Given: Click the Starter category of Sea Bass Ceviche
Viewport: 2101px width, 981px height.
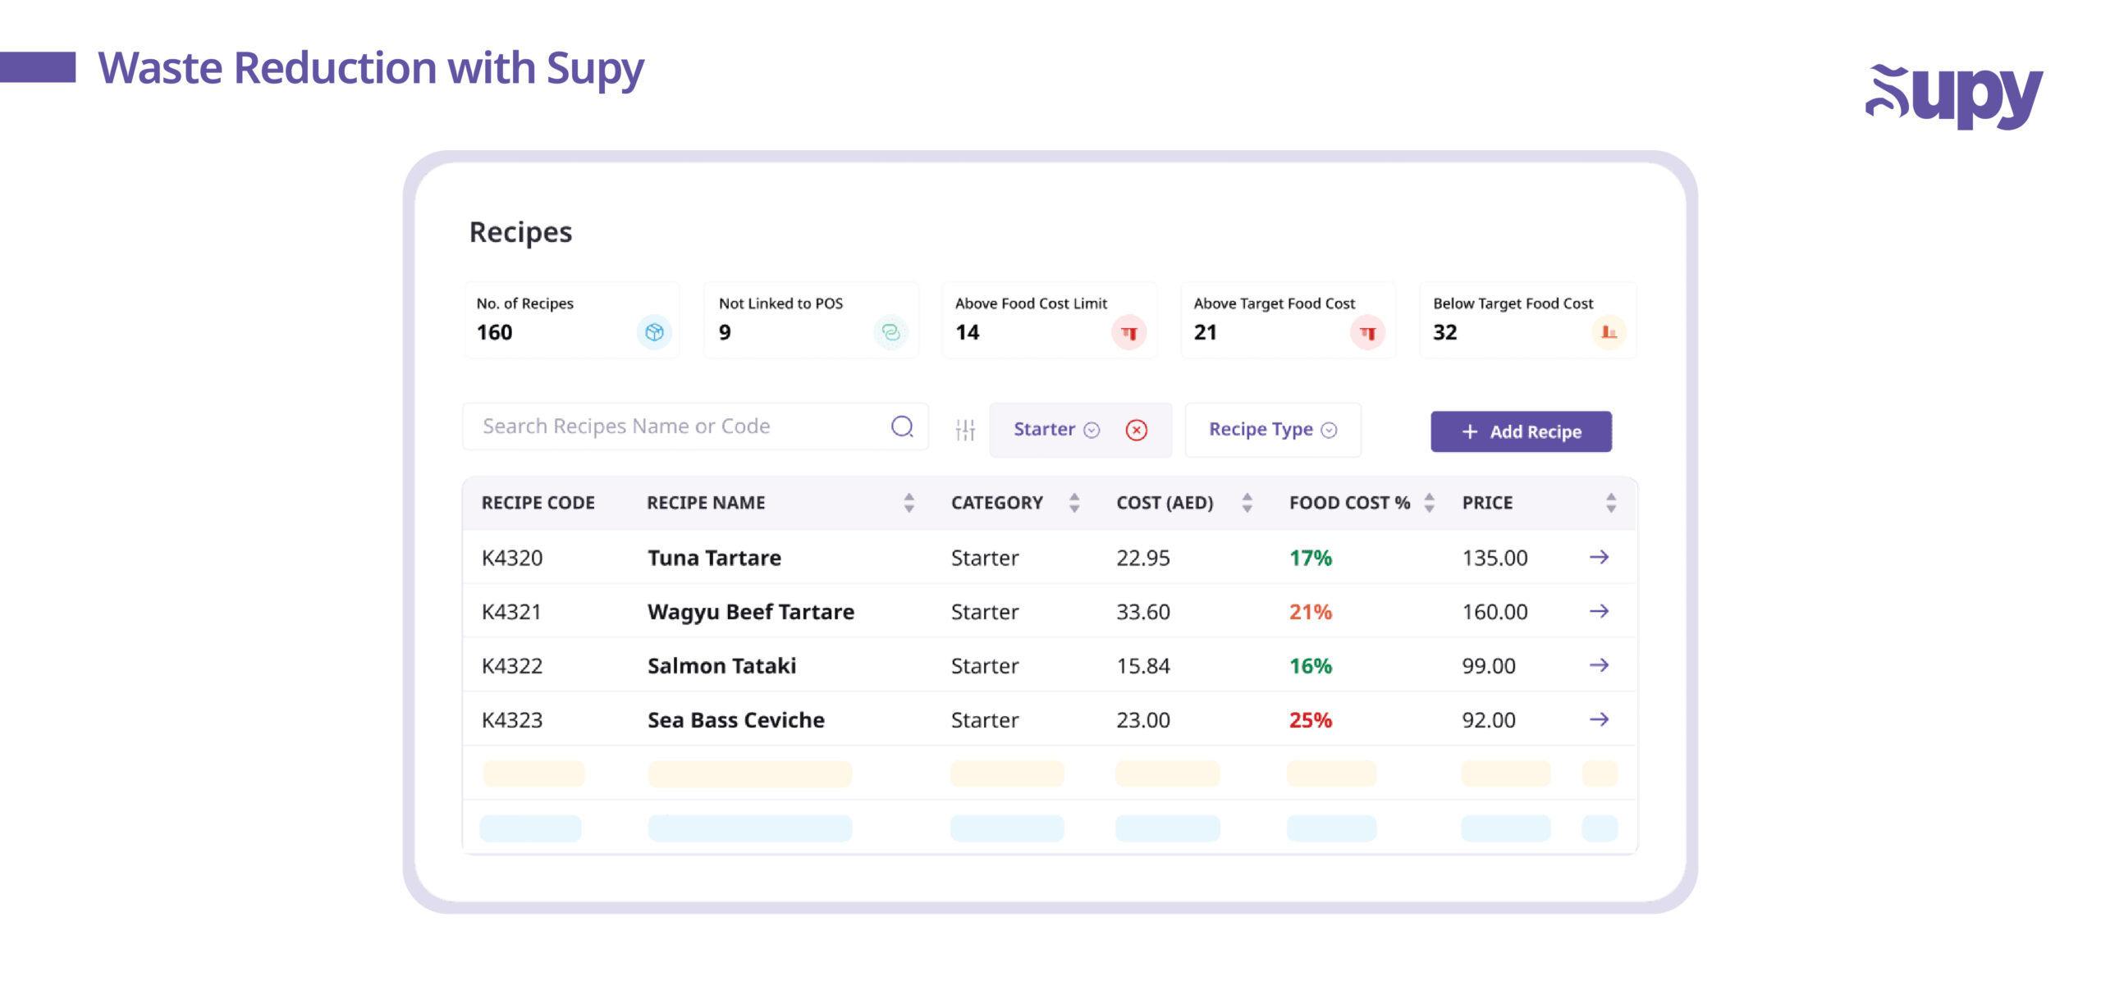Looking at the screenshot, I should tap(985, 720).
